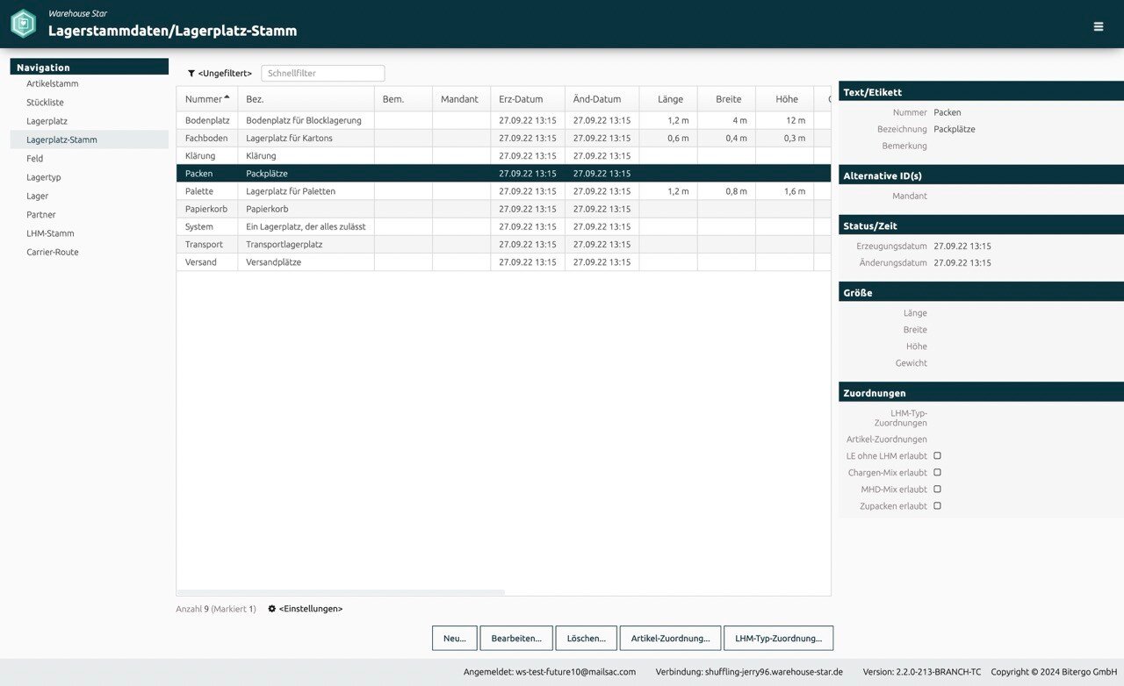The image size is (1124, 686).
Task: Sort by the Bez. column header
Action: pyautogui.click(x=306, y=99)
